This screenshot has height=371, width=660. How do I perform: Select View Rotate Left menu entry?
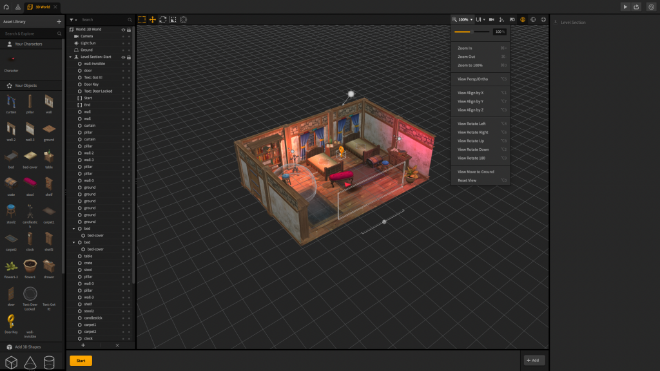tap(471, 124)
